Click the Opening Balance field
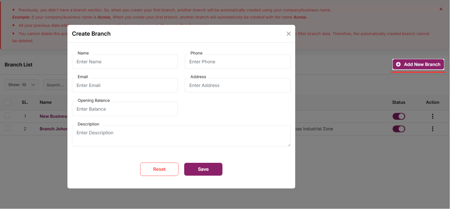 pyautogui.click(x=125, y=109)
